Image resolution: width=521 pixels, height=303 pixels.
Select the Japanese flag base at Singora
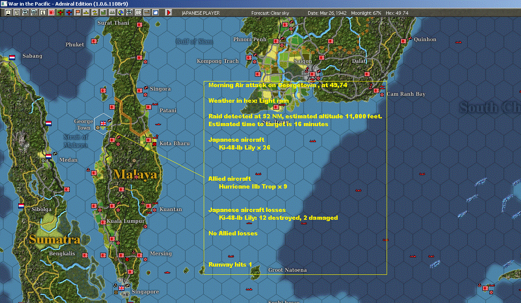140,90
